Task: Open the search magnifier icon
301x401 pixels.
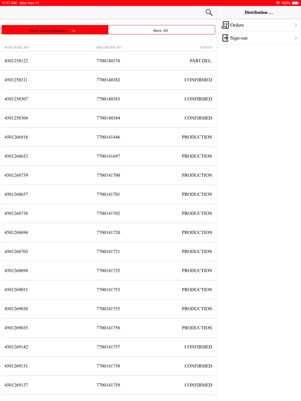Action: pos(209,12)
